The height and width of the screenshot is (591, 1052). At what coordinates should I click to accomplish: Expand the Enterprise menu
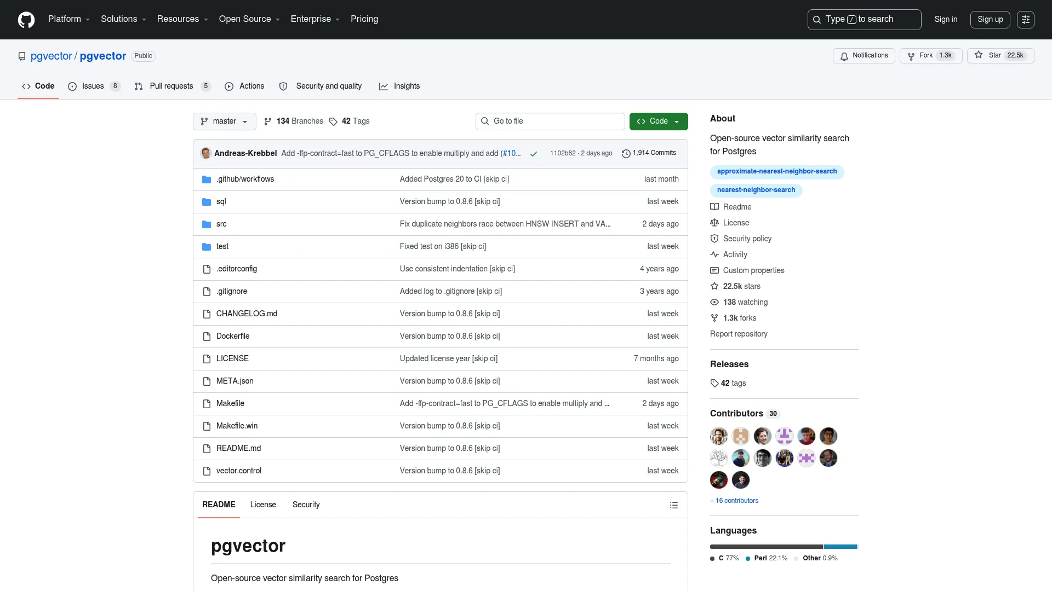click(315, 19)
